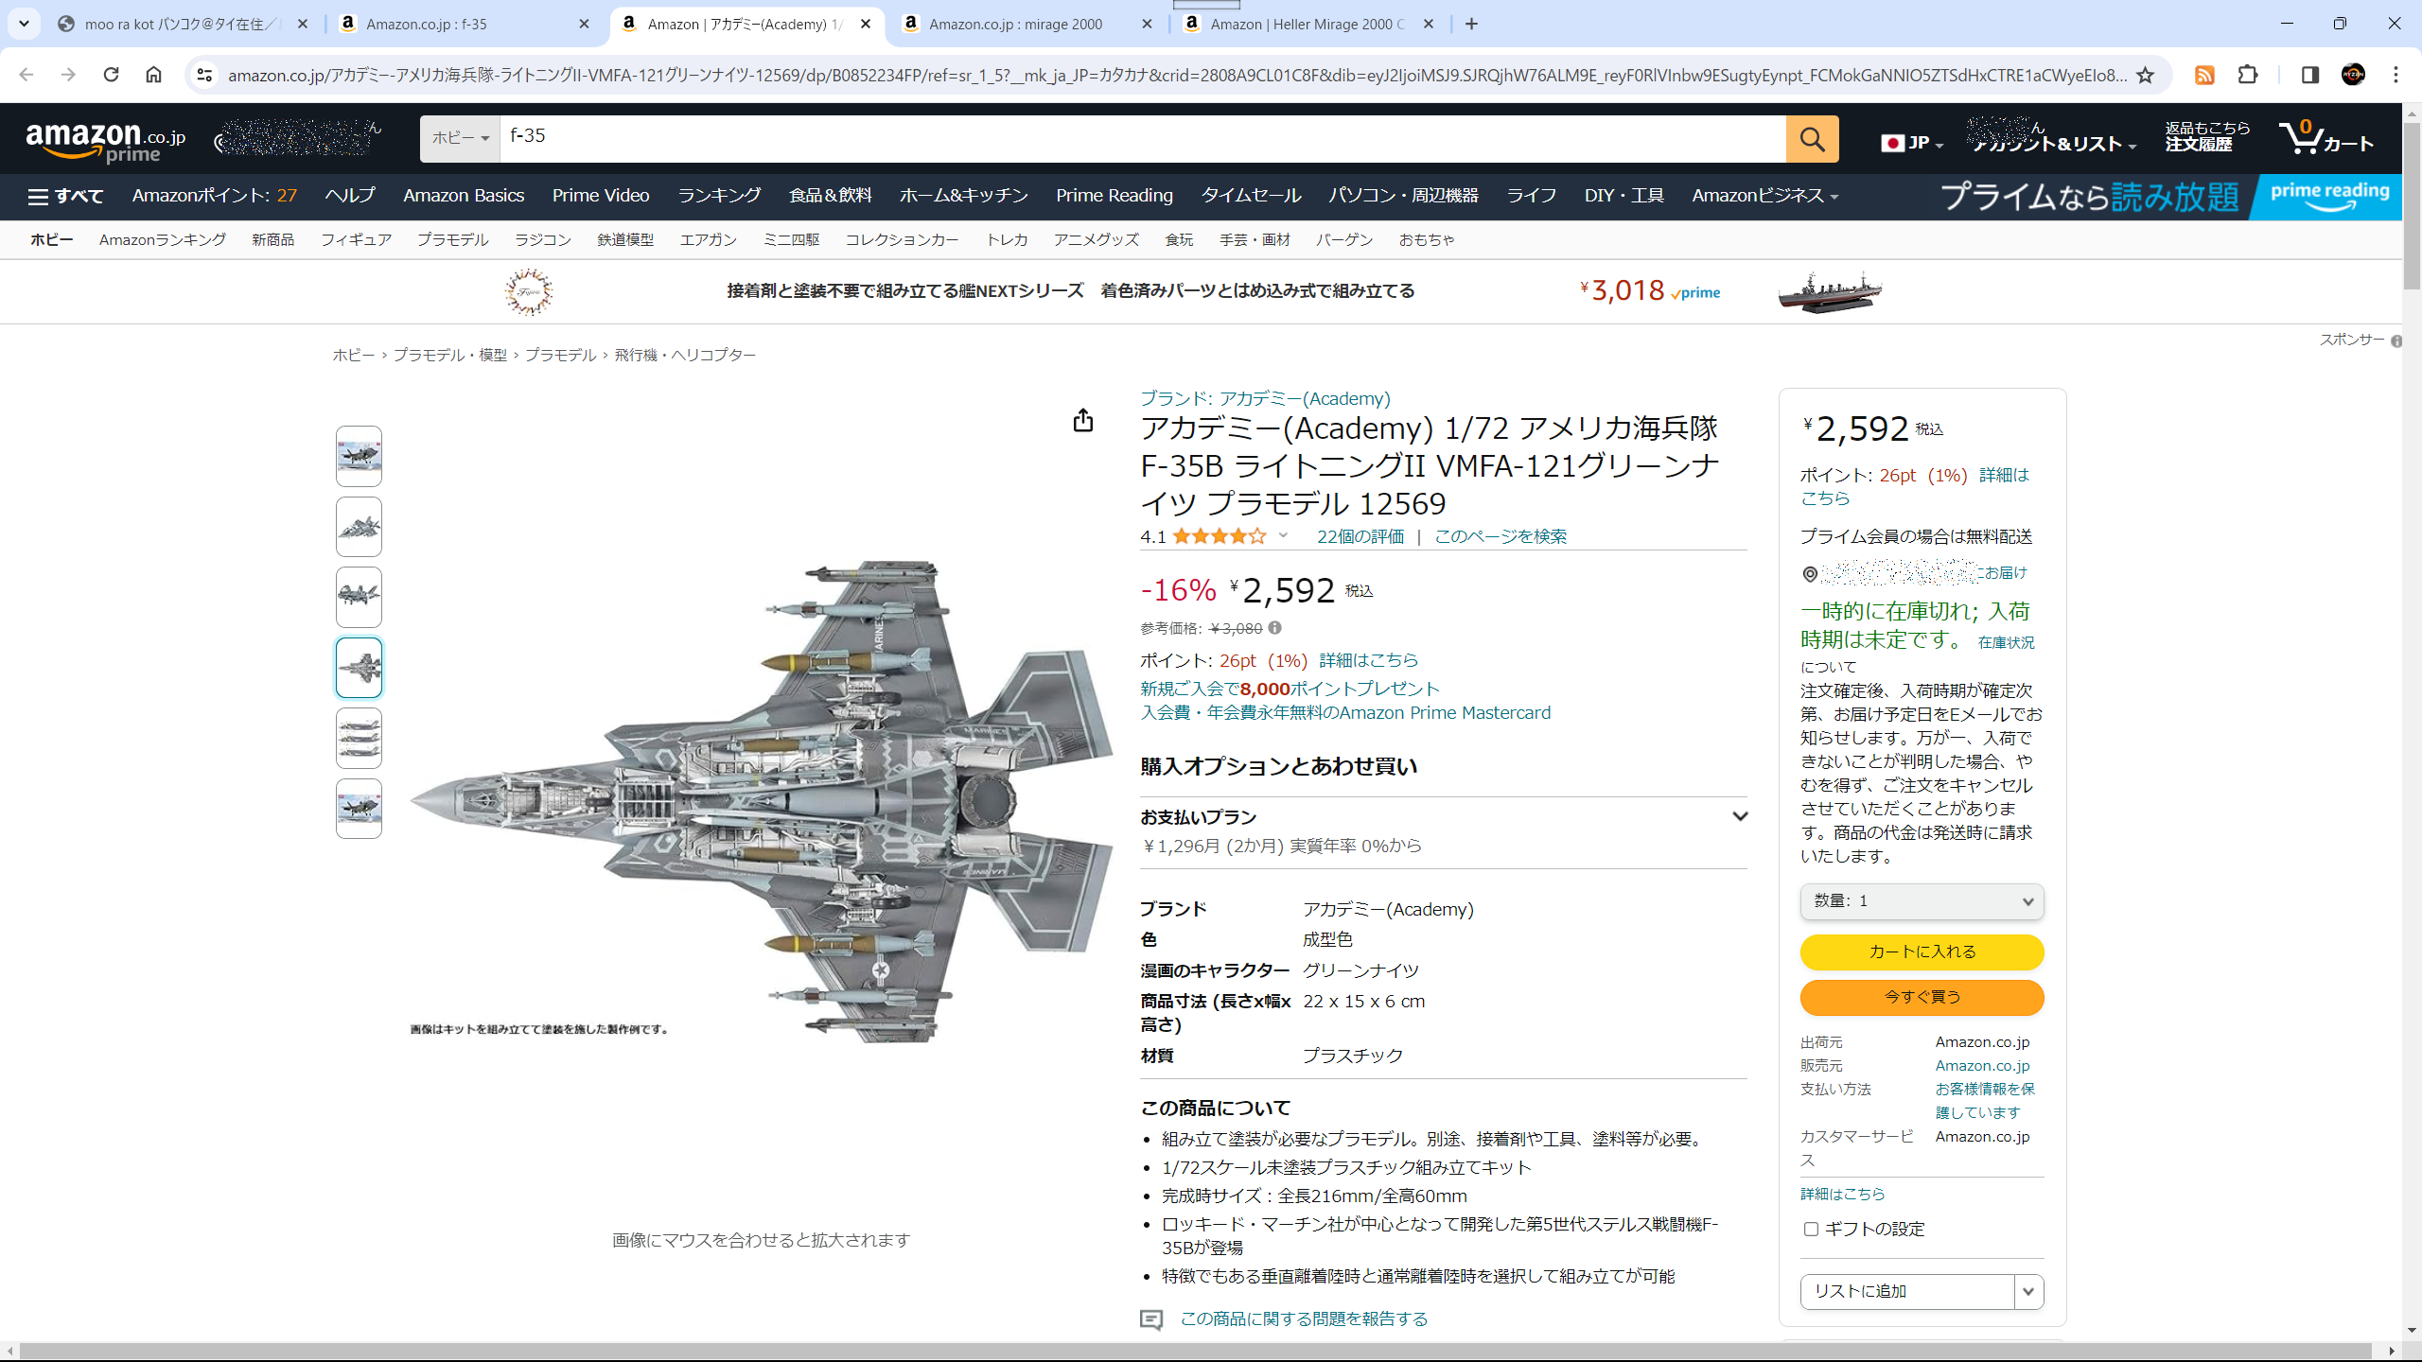Open a new browser tab

click(1471, 24)
